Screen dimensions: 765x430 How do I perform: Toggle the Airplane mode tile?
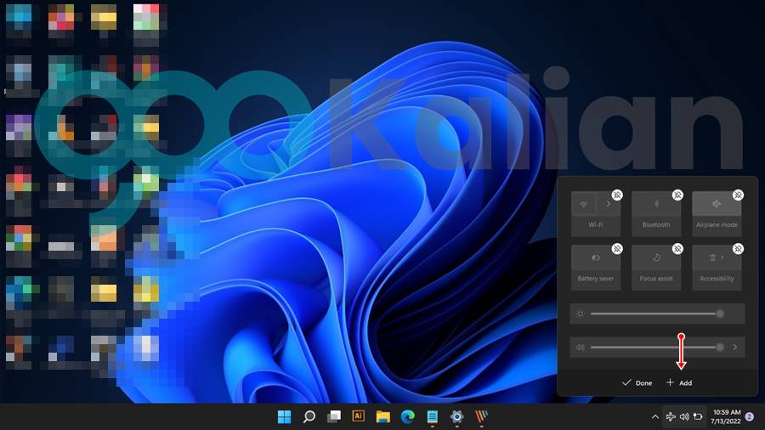click(x=717, y=204)
